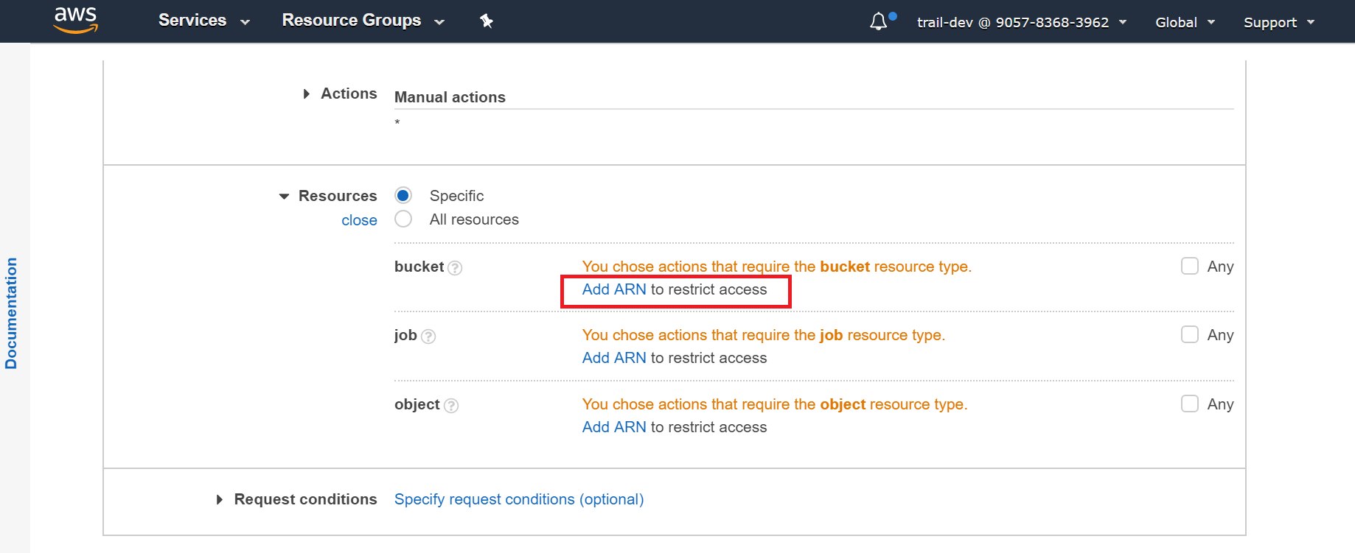Click the pin shortcut icon
The width and height of the screenshot is (1355, 553).
click(487, 21)
